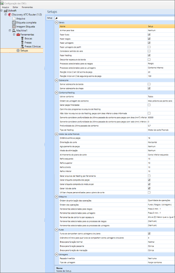Click the Etiqueta completa label icon
The height and width of the screenshot is (273, 175).
coord(14,23)
